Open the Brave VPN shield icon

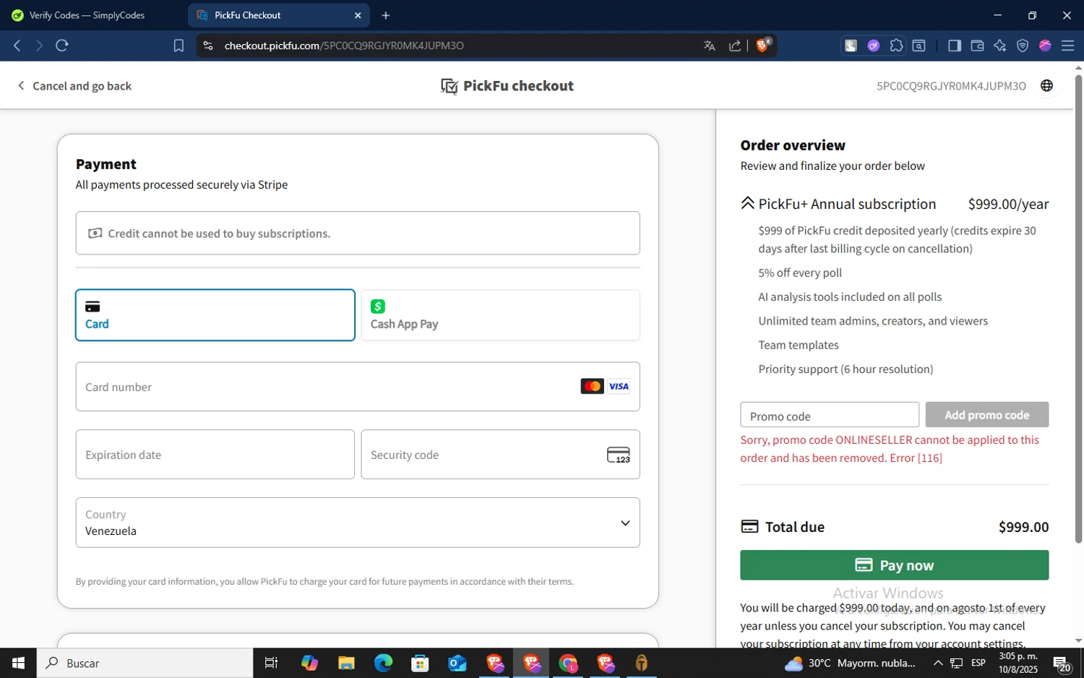(1023, 46)
